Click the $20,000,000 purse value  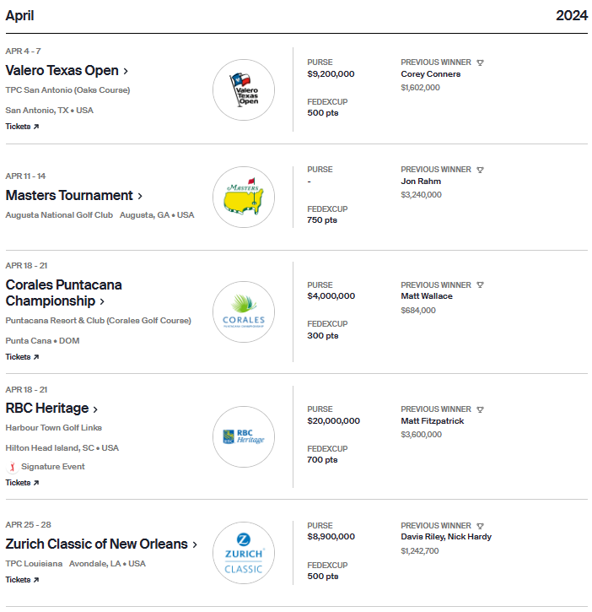tap(333, 421)
